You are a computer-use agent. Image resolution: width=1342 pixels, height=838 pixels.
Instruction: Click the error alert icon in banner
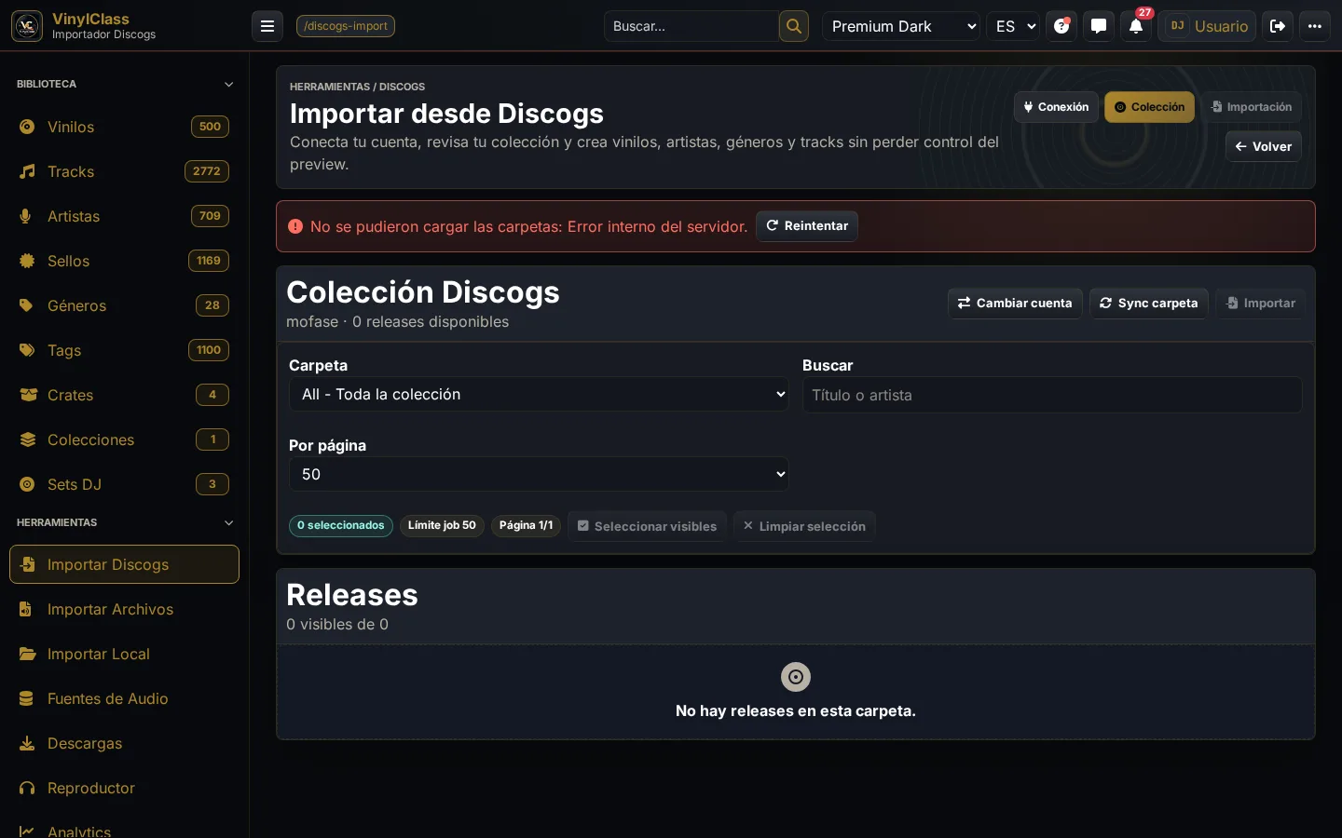pyautogui.click(x=295, y=226)
